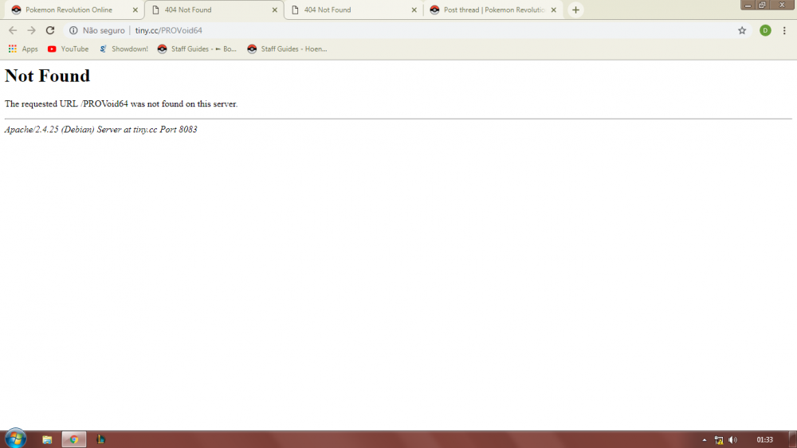Viewport: 797px width, 448px height.
Task: Open the Windows Start menu
Action: point(15,438)
